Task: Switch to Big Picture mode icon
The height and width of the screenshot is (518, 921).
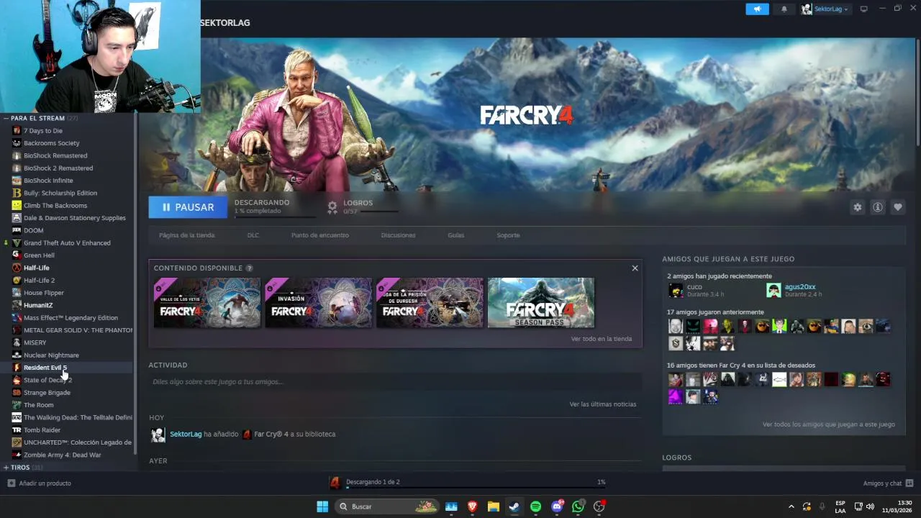Action: pos(864,9)
